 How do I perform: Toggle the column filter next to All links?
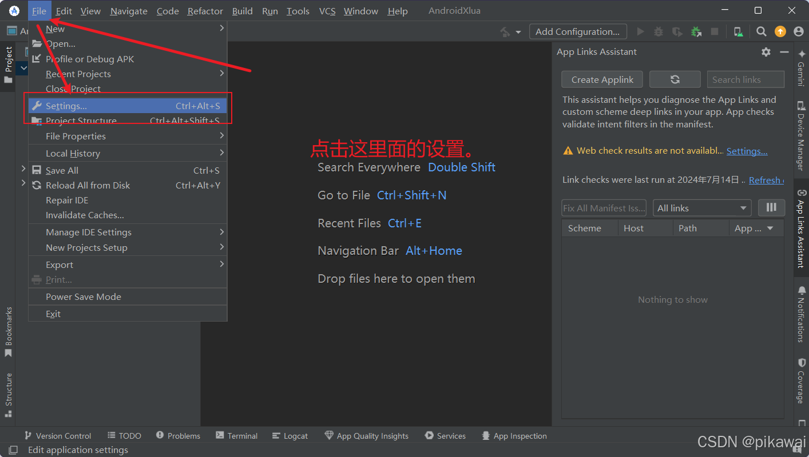771,207
